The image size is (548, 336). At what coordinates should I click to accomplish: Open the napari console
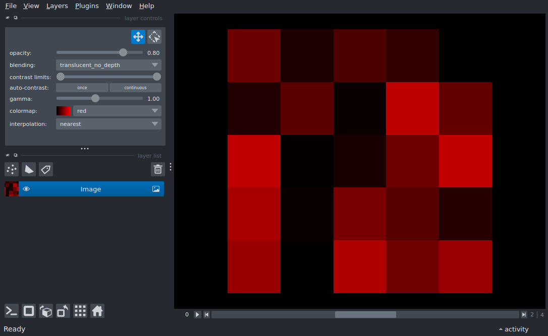(12, 311)
